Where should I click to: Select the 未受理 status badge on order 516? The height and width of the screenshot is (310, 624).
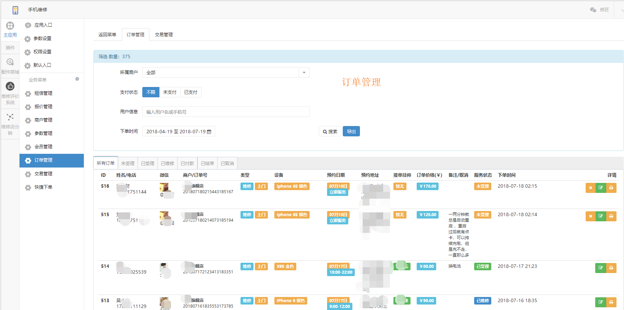click(x=482, y=186)
